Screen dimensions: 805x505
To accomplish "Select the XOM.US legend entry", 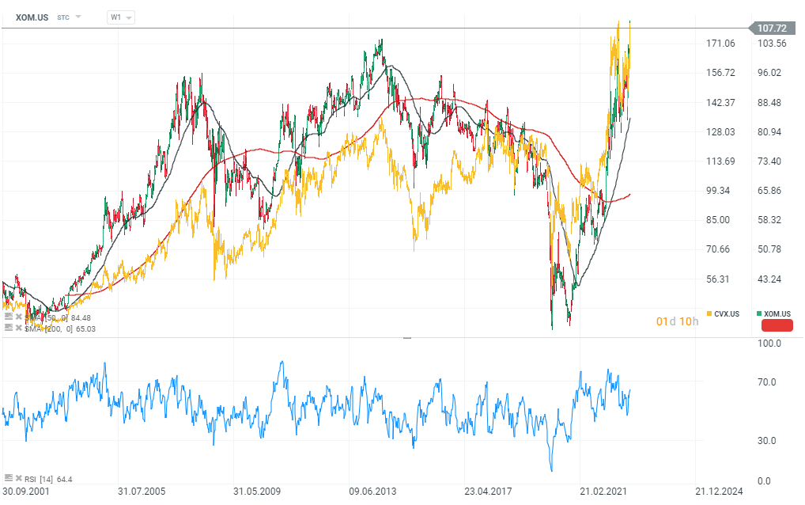I will pos(773,314).
